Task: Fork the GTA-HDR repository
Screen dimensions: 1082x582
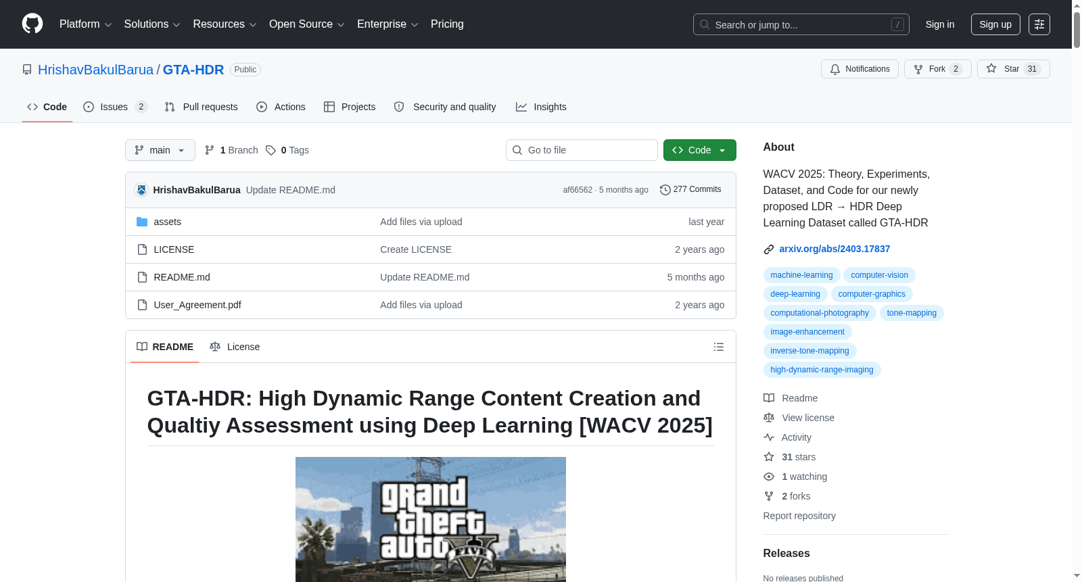Action: (937, 69)
